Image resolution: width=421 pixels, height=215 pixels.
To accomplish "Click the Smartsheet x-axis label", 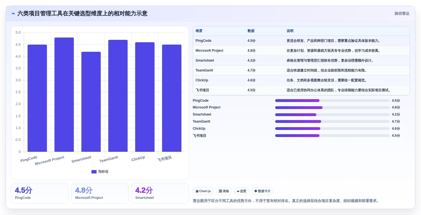I will pos(81,159).
